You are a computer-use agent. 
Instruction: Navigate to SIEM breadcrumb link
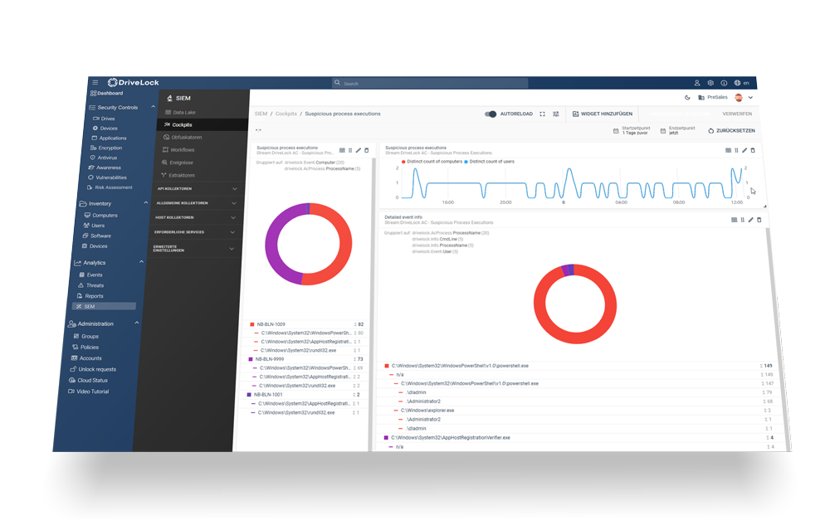[x=261, y=114]
